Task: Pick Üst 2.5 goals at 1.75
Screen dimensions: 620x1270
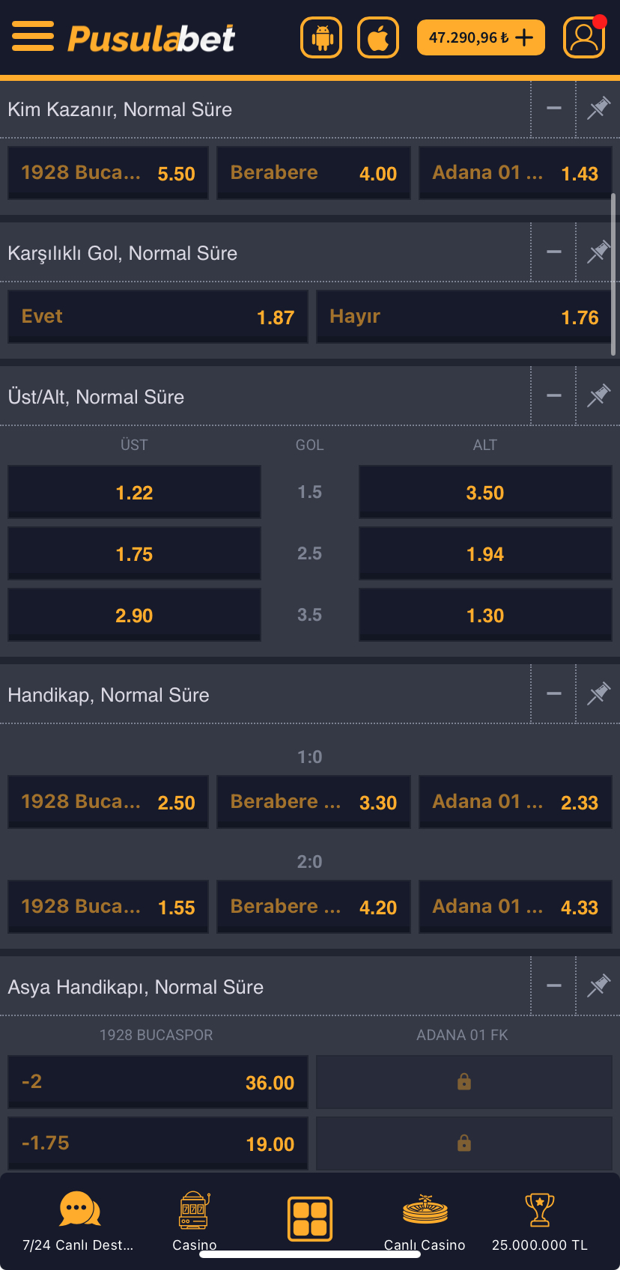Action: [x=135, y=554]
